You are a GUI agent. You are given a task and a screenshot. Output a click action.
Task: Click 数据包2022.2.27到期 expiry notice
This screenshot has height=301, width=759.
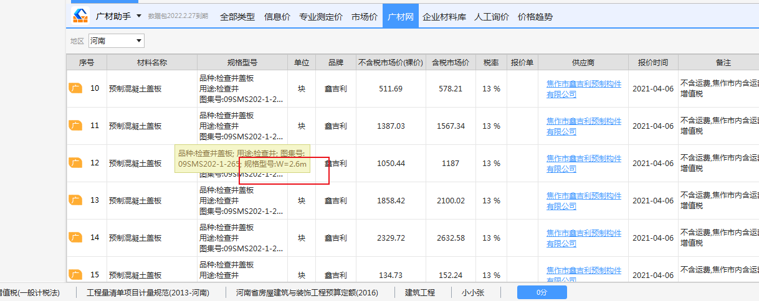[x=178, y=16]
